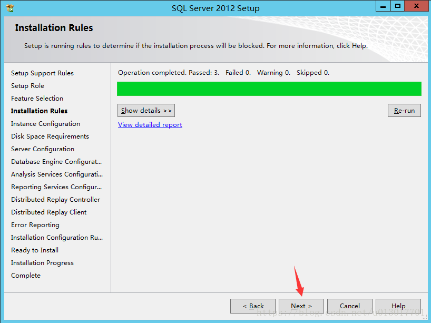The image size is (431, 323).
Task: Select Distributed Replay Controller step
Action: click(55, 200)
